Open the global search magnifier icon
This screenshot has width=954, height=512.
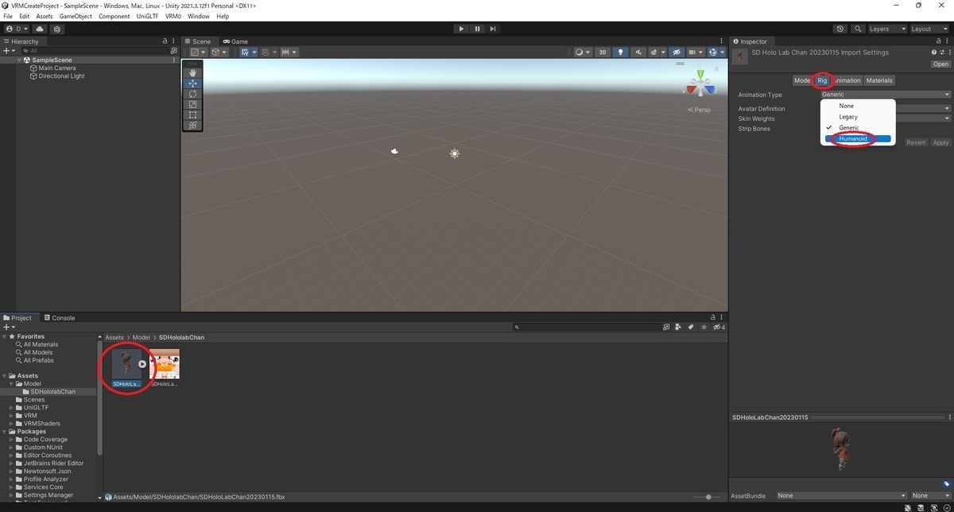click(858, 29)
